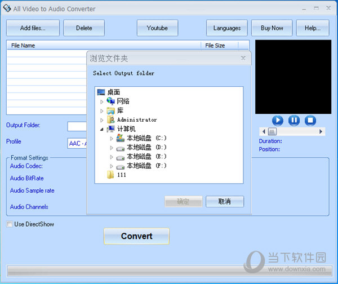Click the Play button under the preview
Screen dimensions: 338x284
click(x=278, y=121)
